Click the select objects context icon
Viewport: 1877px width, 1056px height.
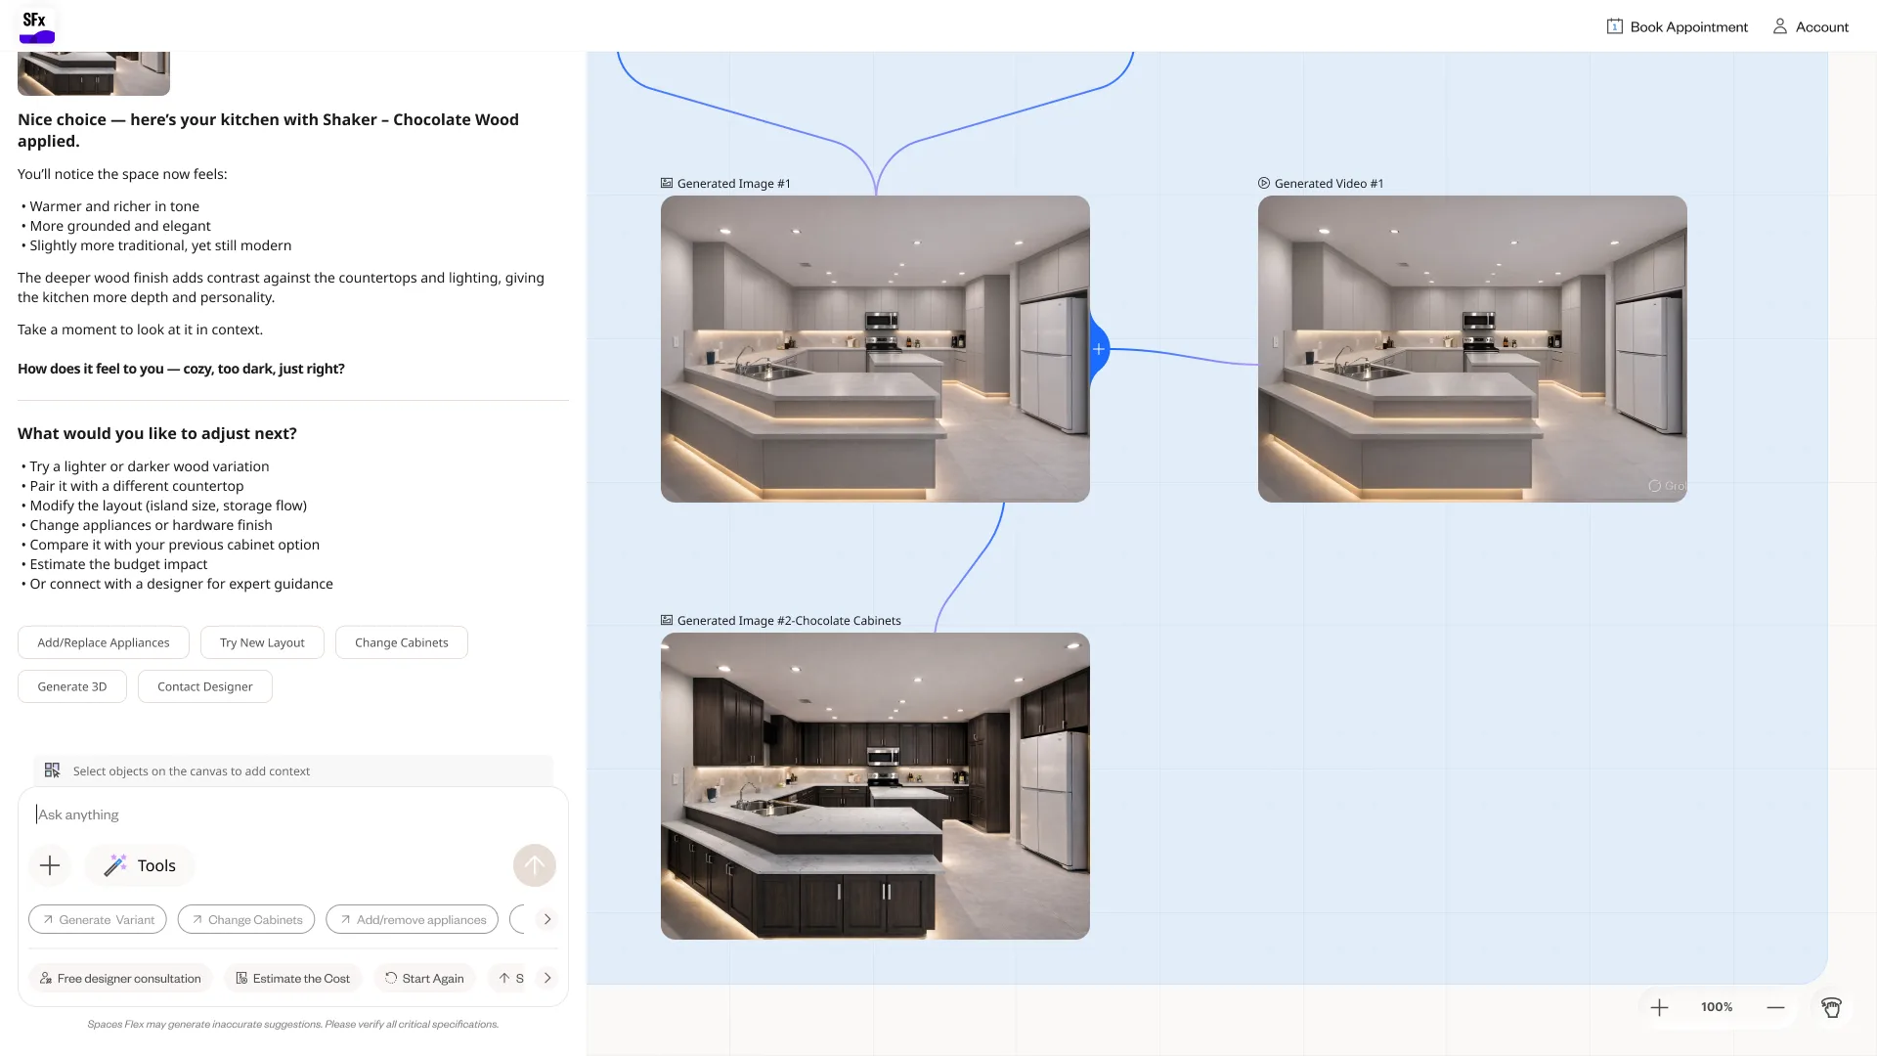pos(52,770)
